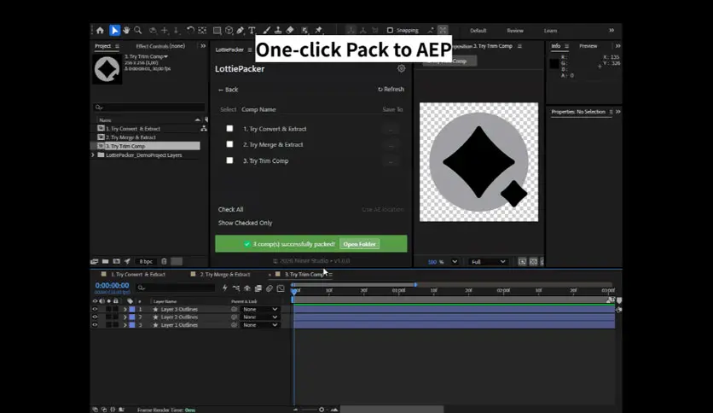Select the Learn workspace
Image resolution: width=713 pixels, height=413 pixels.
tap(550, 31)
